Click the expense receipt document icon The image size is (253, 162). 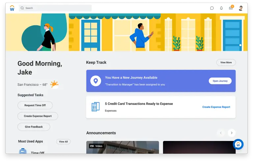tap(96, 107)
